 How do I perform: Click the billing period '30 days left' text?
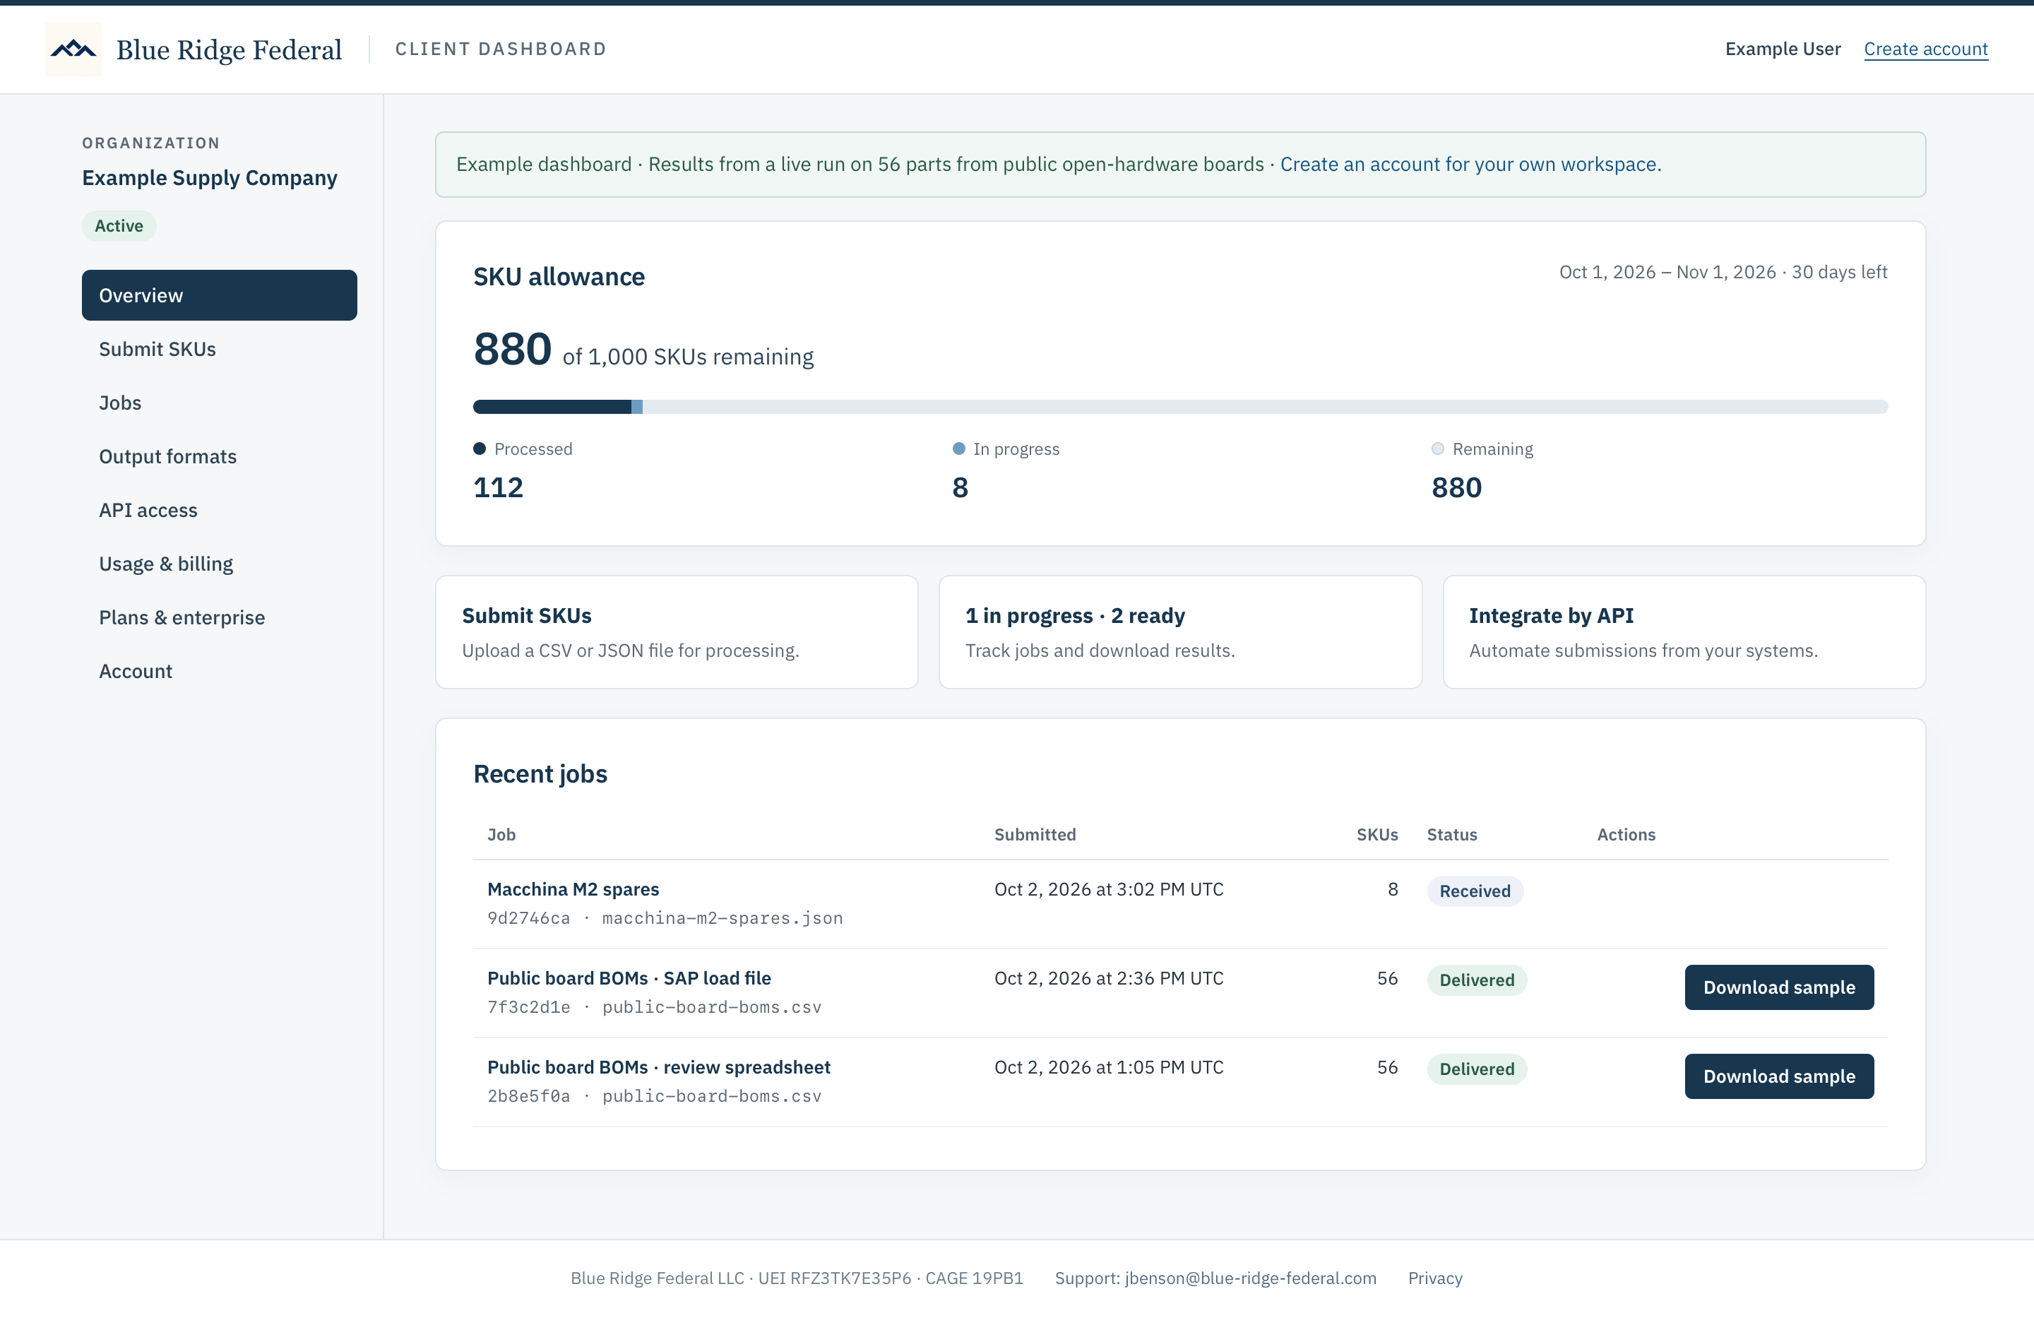[x=1839, y=272]
